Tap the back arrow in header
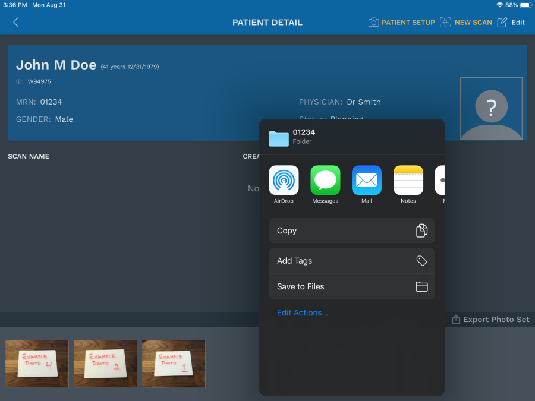This screenshot has height=401, width=535. coord(16,23)
